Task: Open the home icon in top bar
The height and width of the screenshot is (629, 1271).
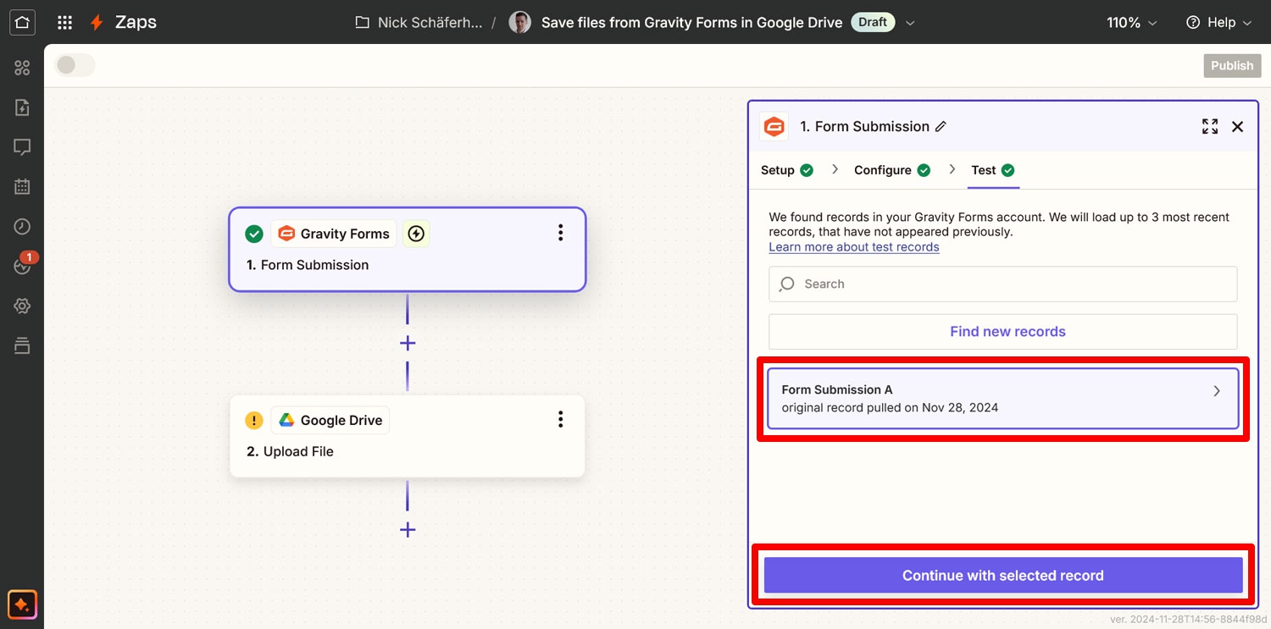Action: coord(22,22)
